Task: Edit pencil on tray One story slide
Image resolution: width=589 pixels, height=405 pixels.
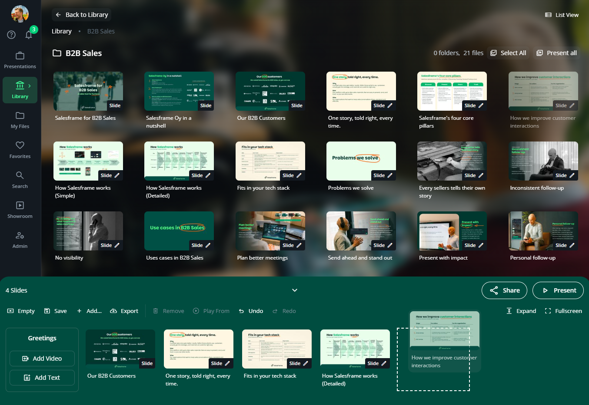Action: tap(227, 363)
